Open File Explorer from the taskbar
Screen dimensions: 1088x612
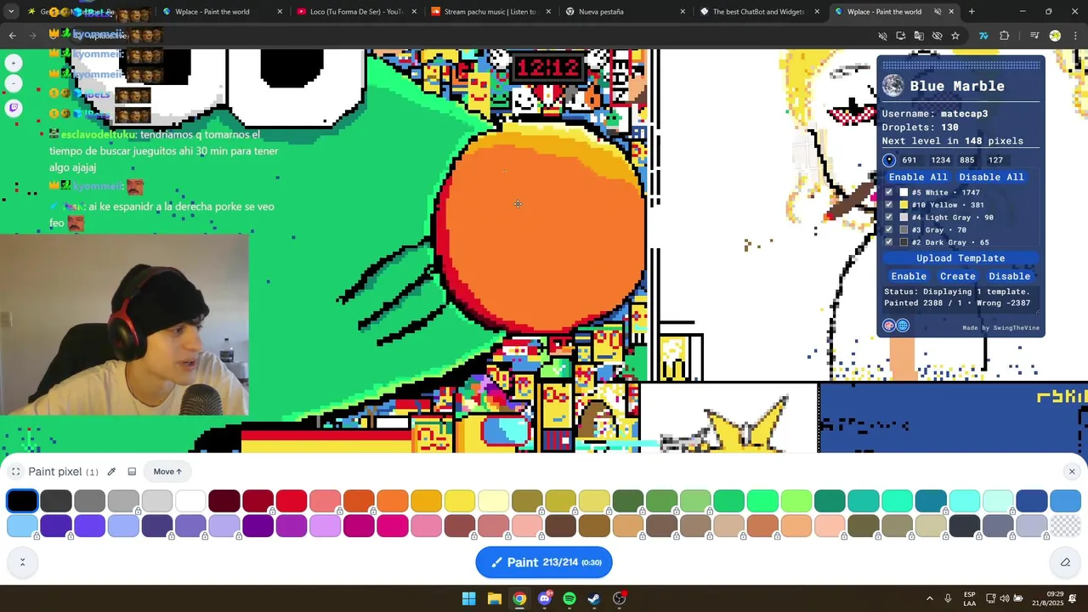pos(494,599)
